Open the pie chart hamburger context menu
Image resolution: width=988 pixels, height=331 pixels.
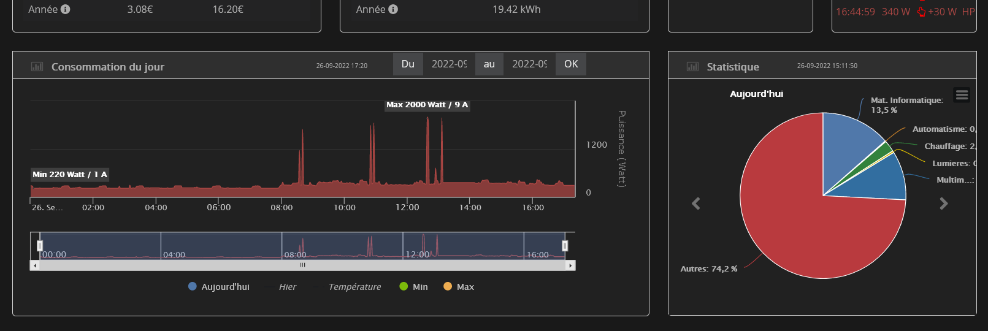tap(962, 95)
